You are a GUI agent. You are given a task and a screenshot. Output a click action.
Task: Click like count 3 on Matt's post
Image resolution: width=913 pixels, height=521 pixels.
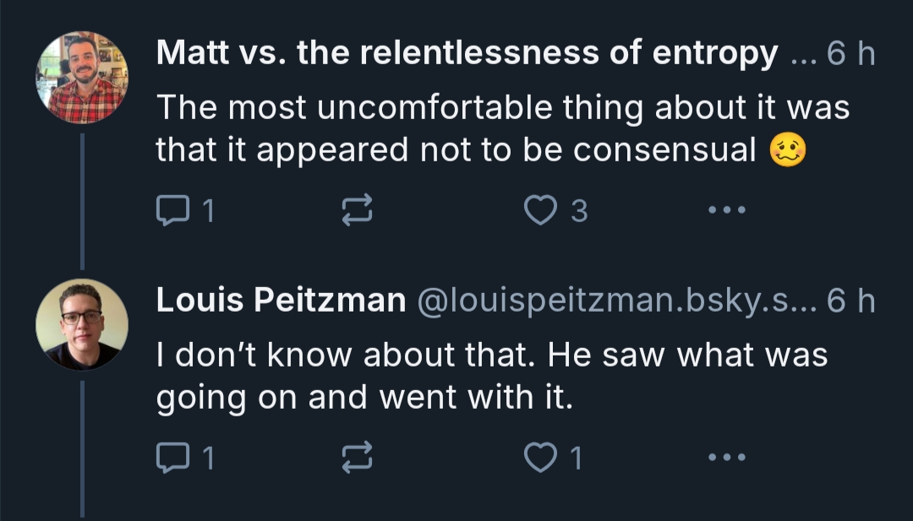click(579, 211)
